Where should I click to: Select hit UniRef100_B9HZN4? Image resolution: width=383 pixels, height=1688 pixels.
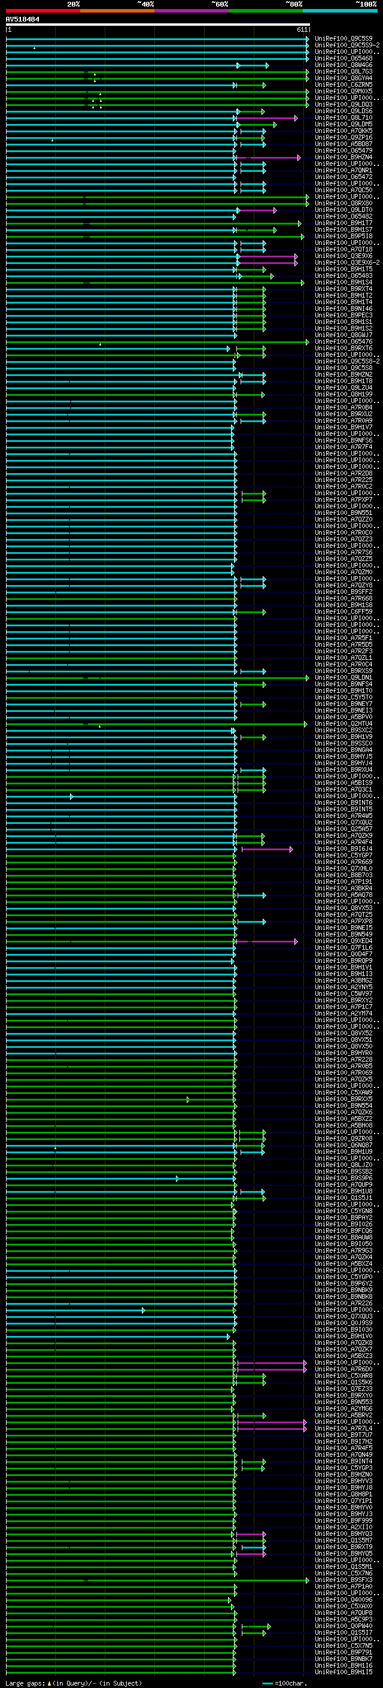tap(344, 157)
